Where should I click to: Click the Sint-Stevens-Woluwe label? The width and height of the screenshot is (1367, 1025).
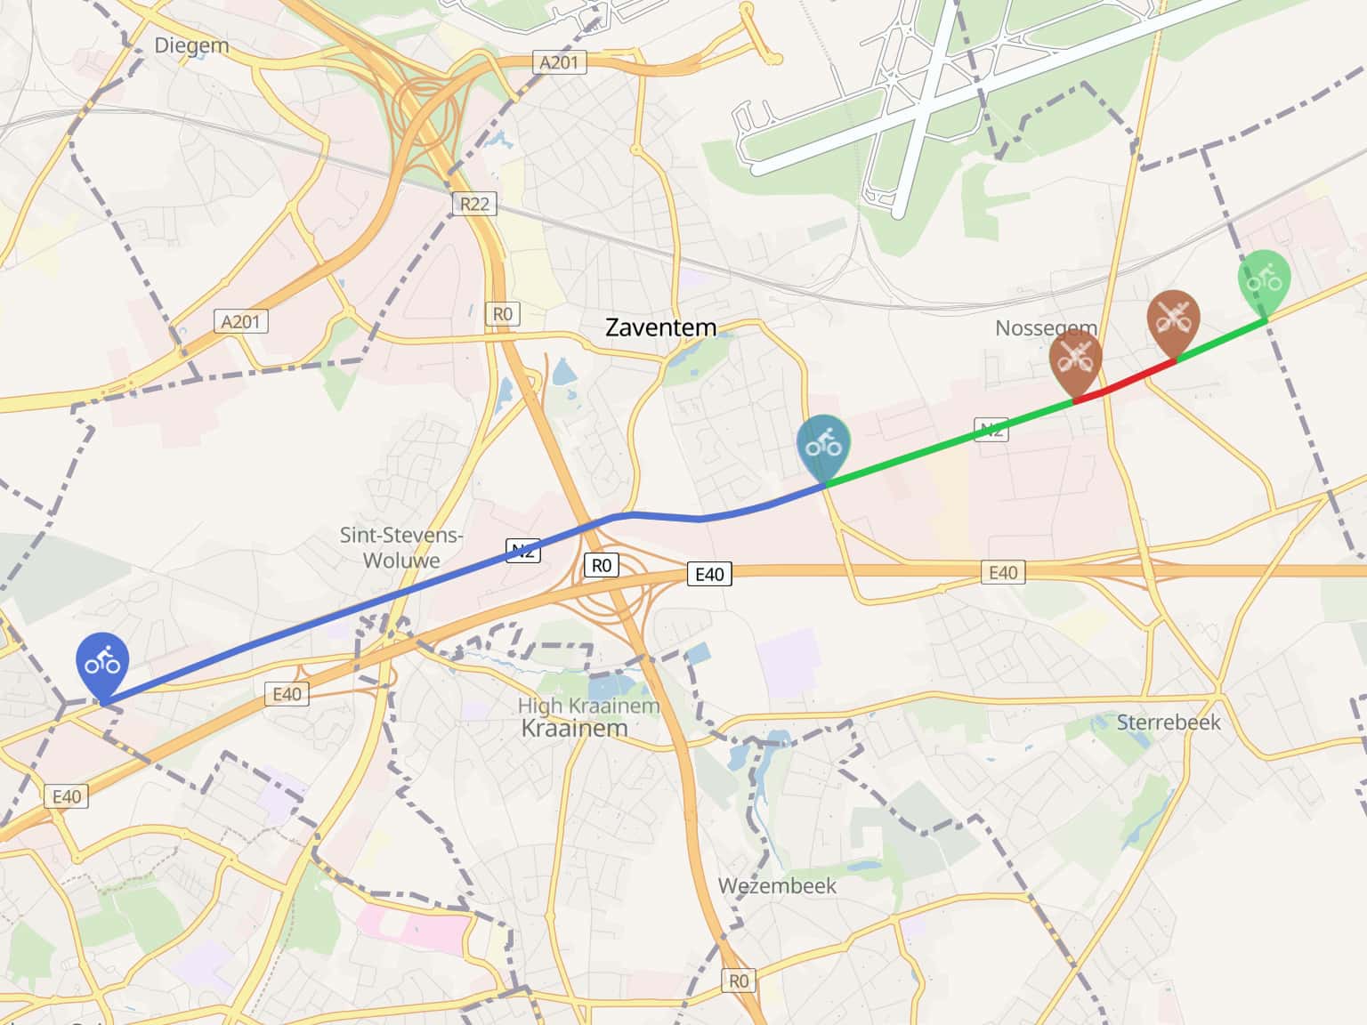401,547
